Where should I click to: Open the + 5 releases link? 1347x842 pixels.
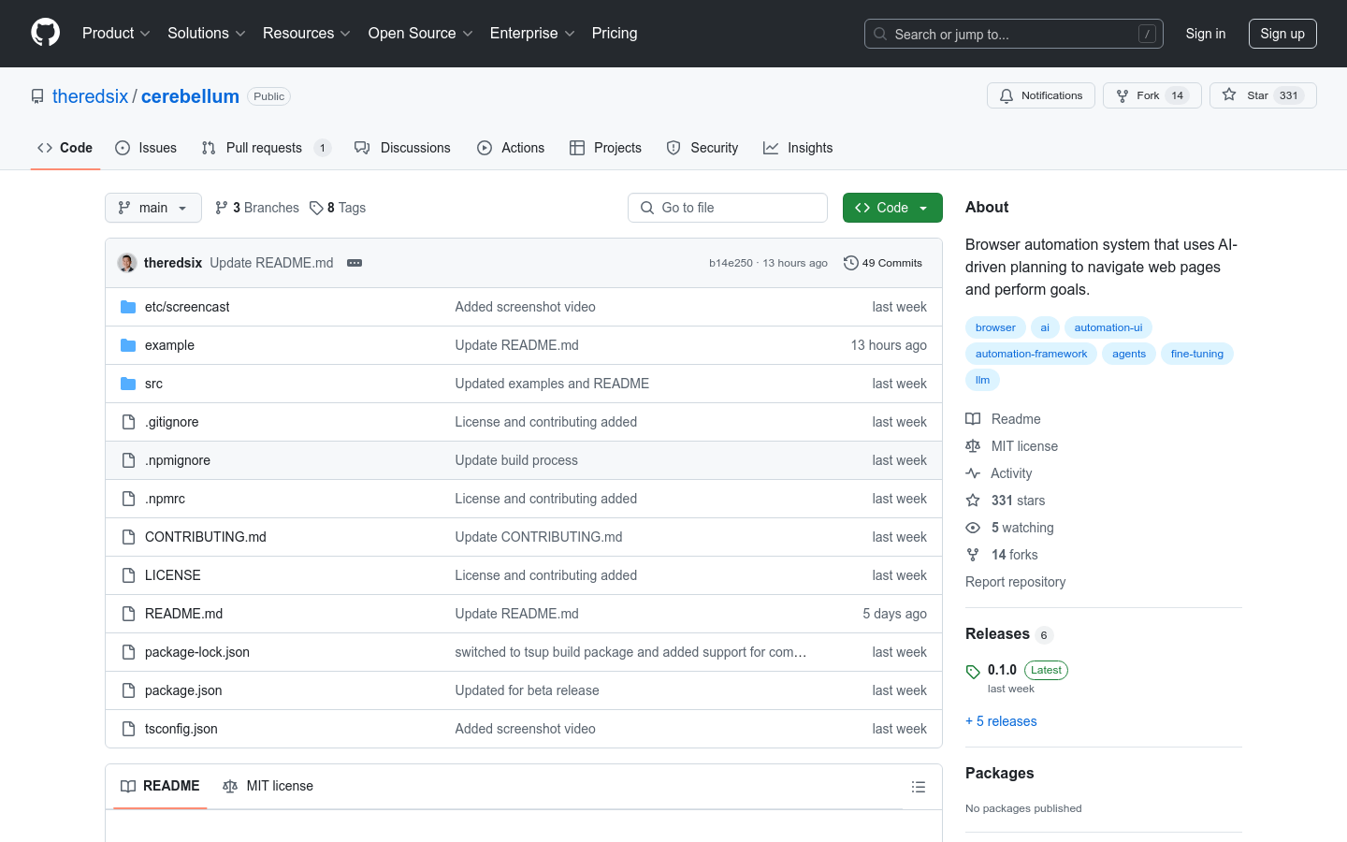coord(1001,721)
